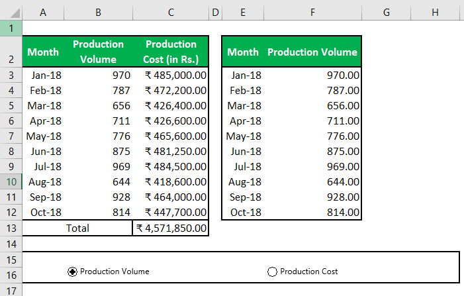
Task: Click the Total label cell
Action: coord(77,228)
